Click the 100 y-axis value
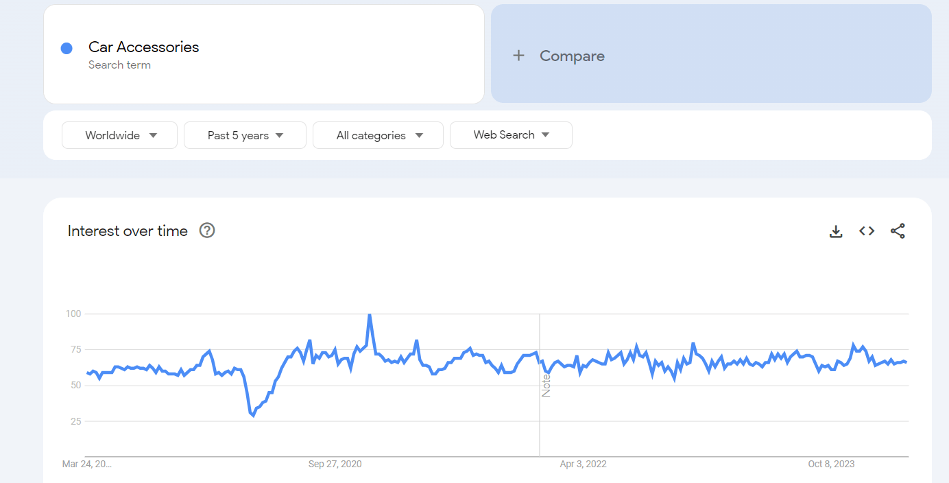The width and height of the screenshot is (949, 483). [x=73, y=314]
